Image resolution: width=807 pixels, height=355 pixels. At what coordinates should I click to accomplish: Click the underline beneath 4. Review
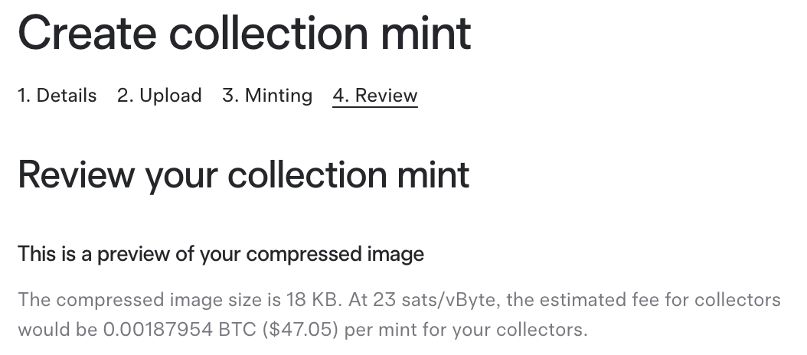tap(375, 106)
